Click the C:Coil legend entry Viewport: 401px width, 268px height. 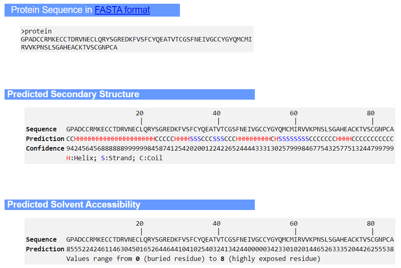pos(151,158)
